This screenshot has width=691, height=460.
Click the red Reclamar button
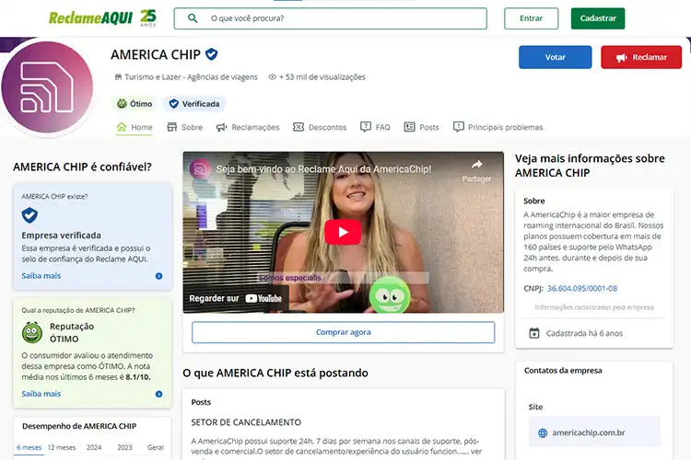click(641, 57)
